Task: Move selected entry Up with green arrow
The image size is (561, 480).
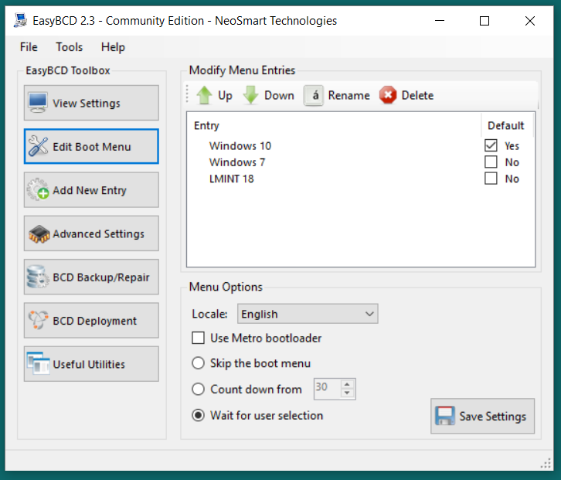Action: (214, 96)
